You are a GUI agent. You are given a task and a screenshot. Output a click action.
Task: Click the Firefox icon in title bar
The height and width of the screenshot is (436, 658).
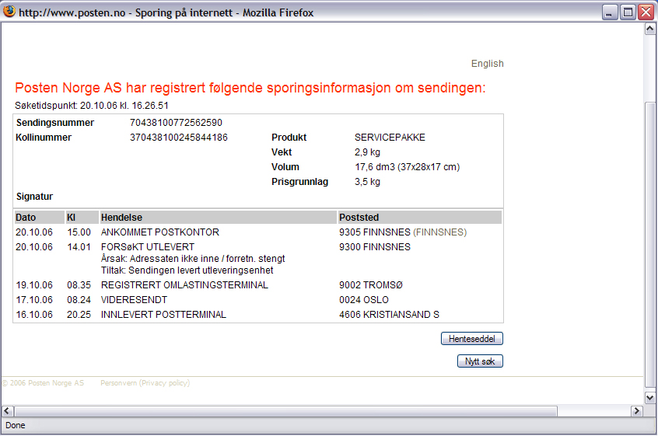pos(9,12)
